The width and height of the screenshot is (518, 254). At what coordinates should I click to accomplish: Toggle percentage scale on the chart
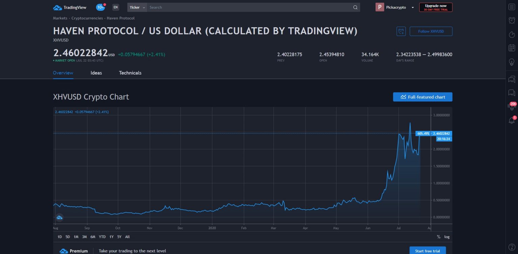[x=438, y=237]
